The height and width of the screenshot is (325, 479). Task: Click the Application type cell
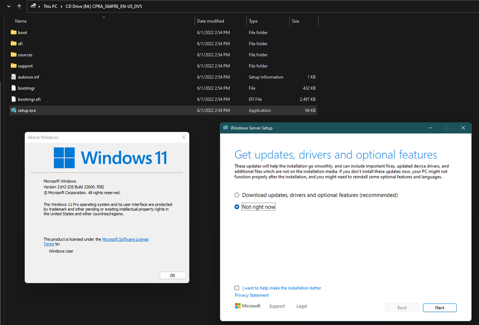(259, 110)
